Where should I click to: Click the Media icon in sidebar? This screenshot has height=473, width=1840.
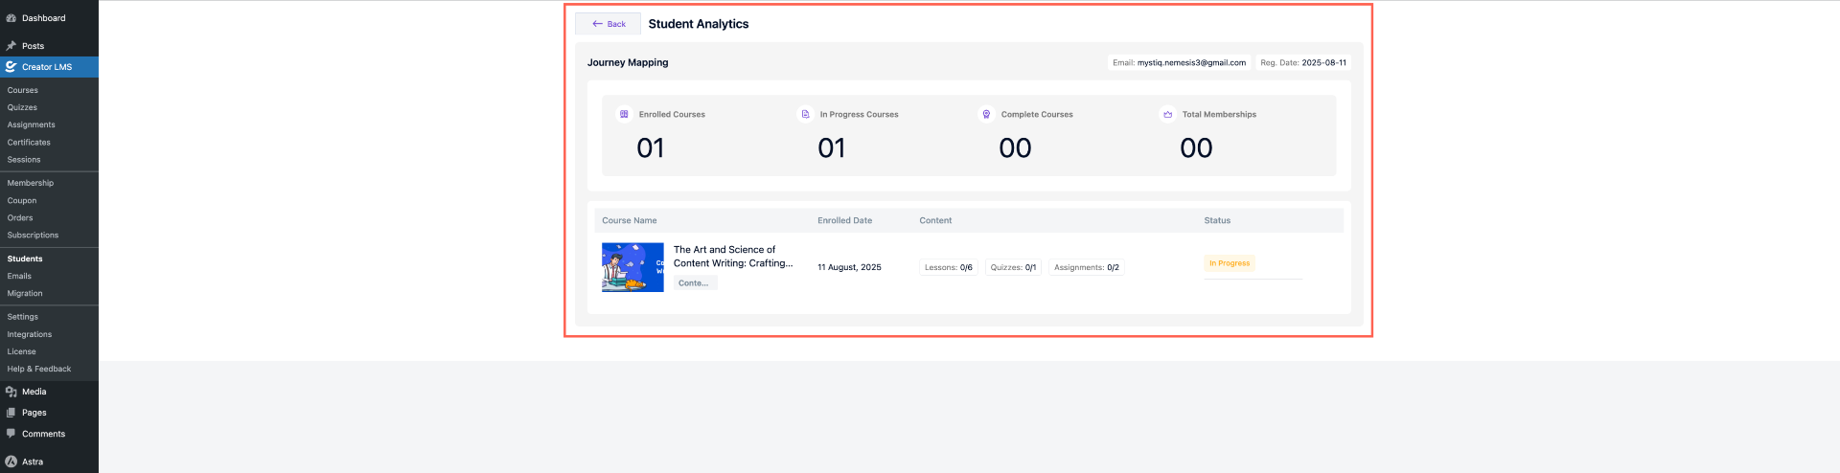[x=11, y=392]
